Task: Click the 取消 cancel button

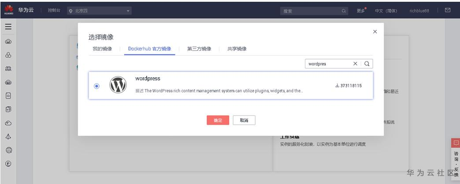Action: point(244,120)
